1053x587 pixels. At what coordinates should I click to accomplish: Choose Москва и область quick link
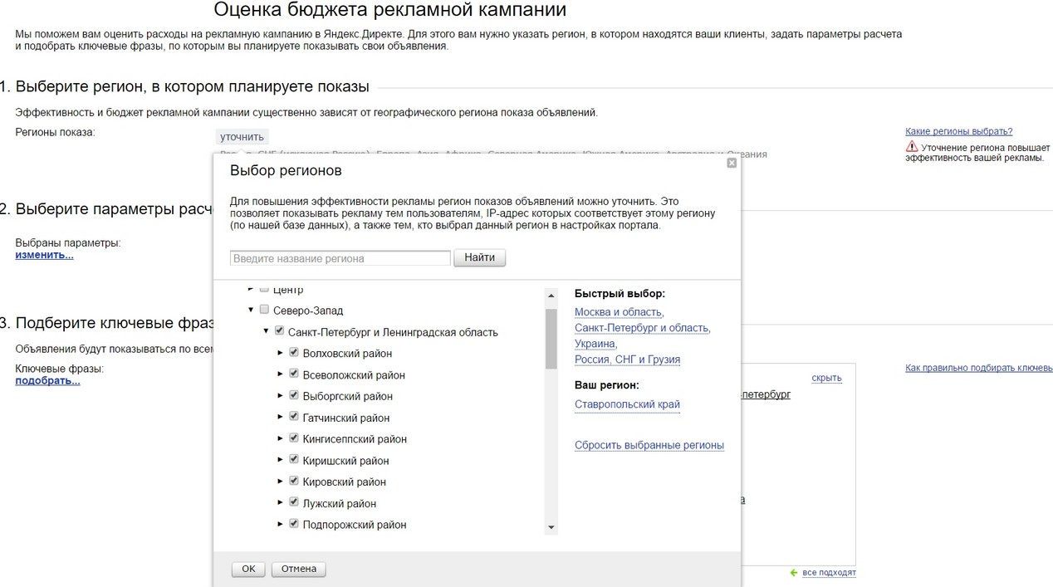coord(618,312)
